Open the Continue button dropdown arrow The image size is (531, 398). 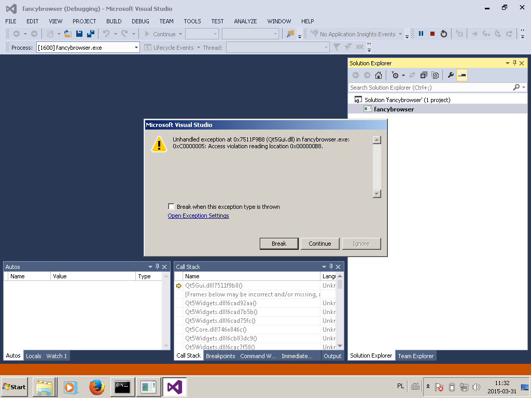pyautogui.click(x=180, y=34)
